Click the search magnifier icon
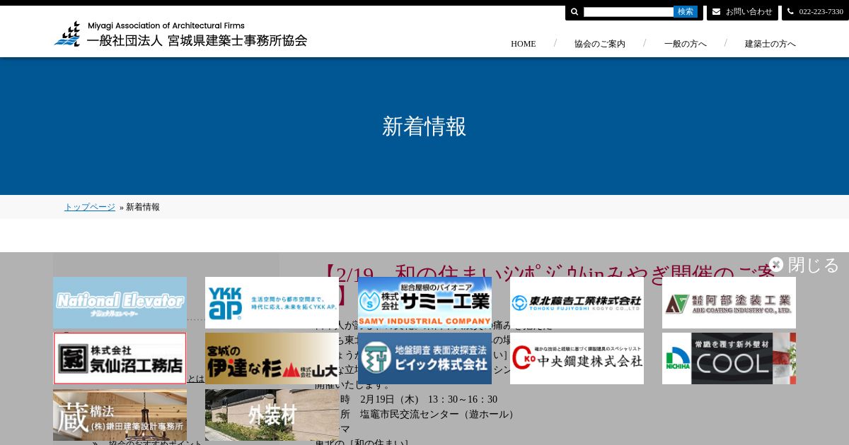 click(x=574, y=12)
